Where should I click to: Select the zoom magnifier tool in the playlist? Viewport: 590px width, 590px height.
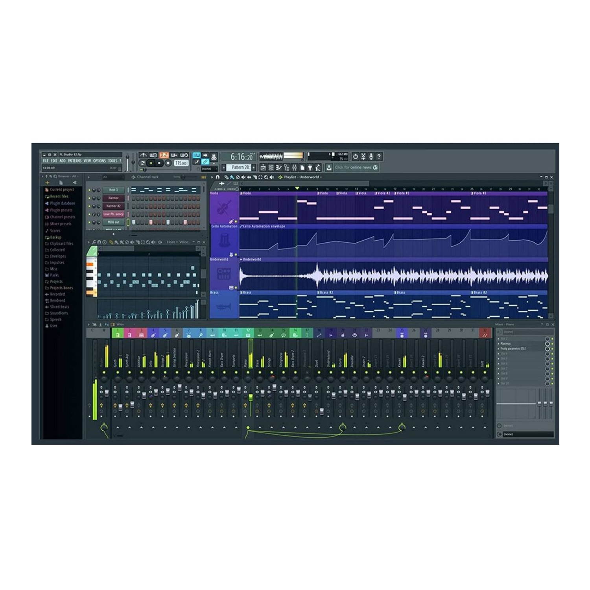pyautogui.click(x=266, y=177)
